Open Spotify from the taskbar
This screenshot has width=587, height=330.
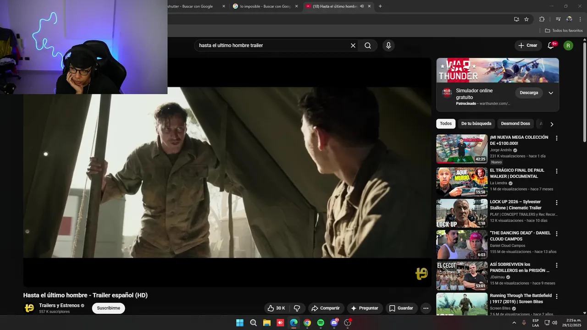click(321, 323)
